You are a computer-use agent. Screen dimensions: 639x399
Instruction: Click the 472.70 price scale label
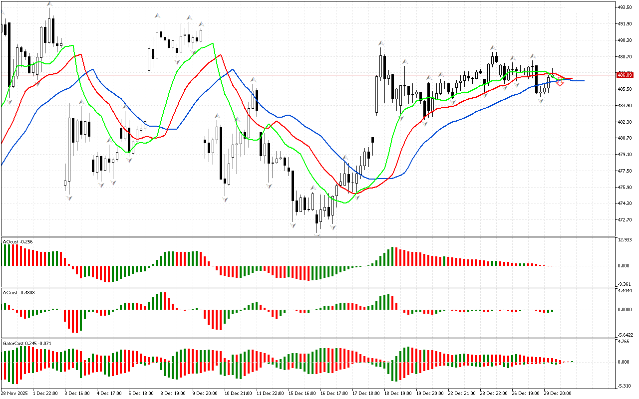625,220
